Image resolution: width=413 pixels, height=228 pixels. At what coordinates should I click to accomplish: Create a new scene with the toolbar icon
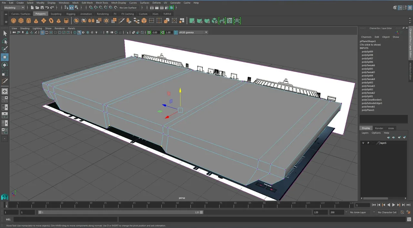pyautogui.click(x=32, y=7)
